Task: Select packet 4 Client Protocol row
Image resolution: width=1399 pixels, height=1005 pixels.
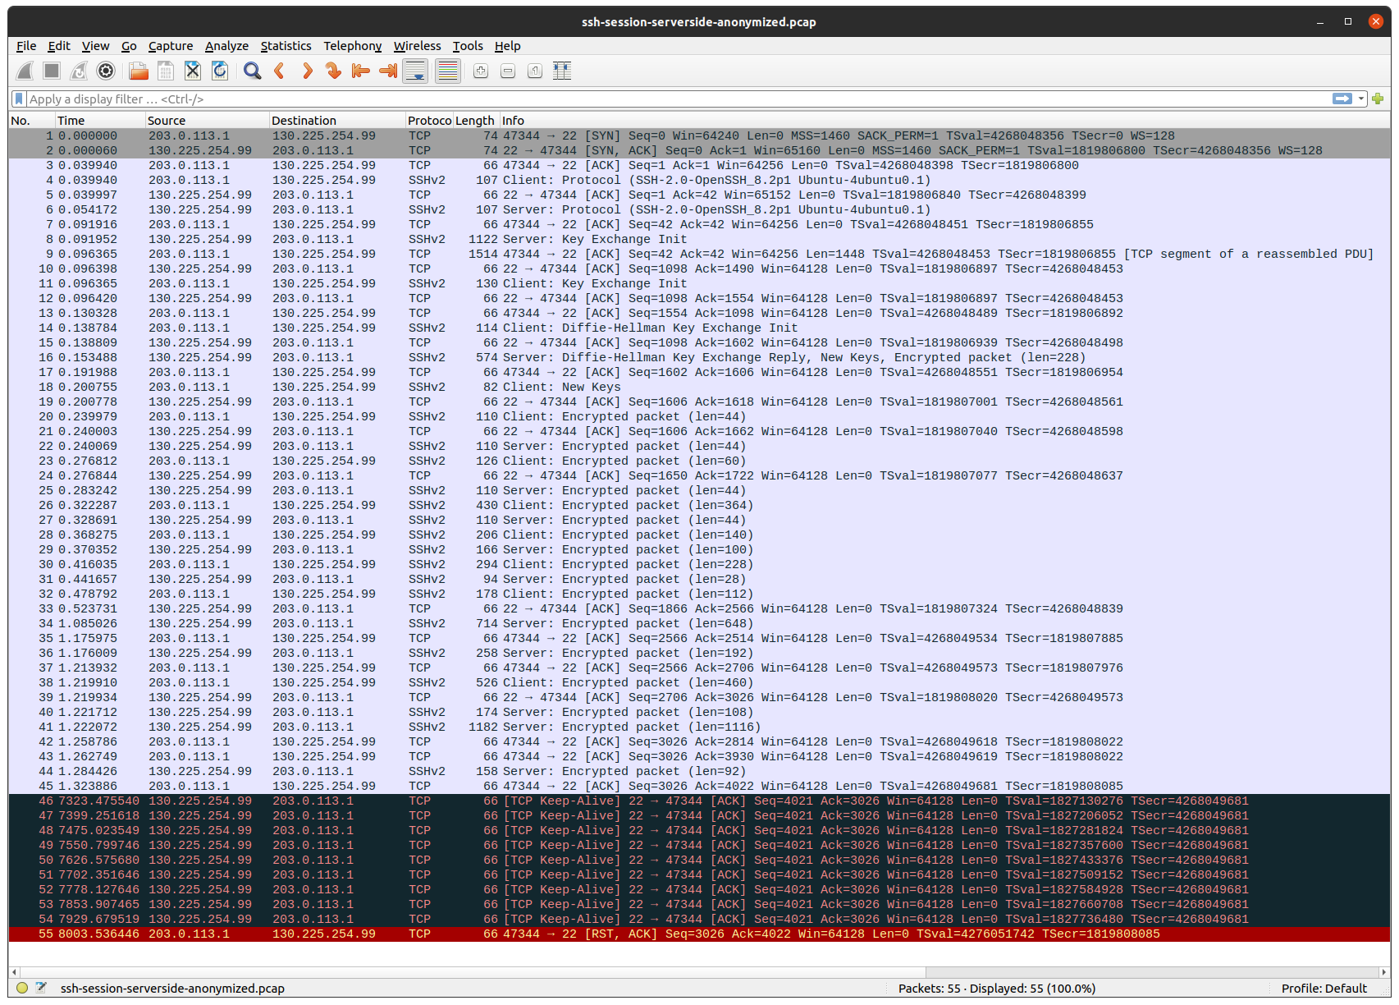Action: [x=699, y=180]
